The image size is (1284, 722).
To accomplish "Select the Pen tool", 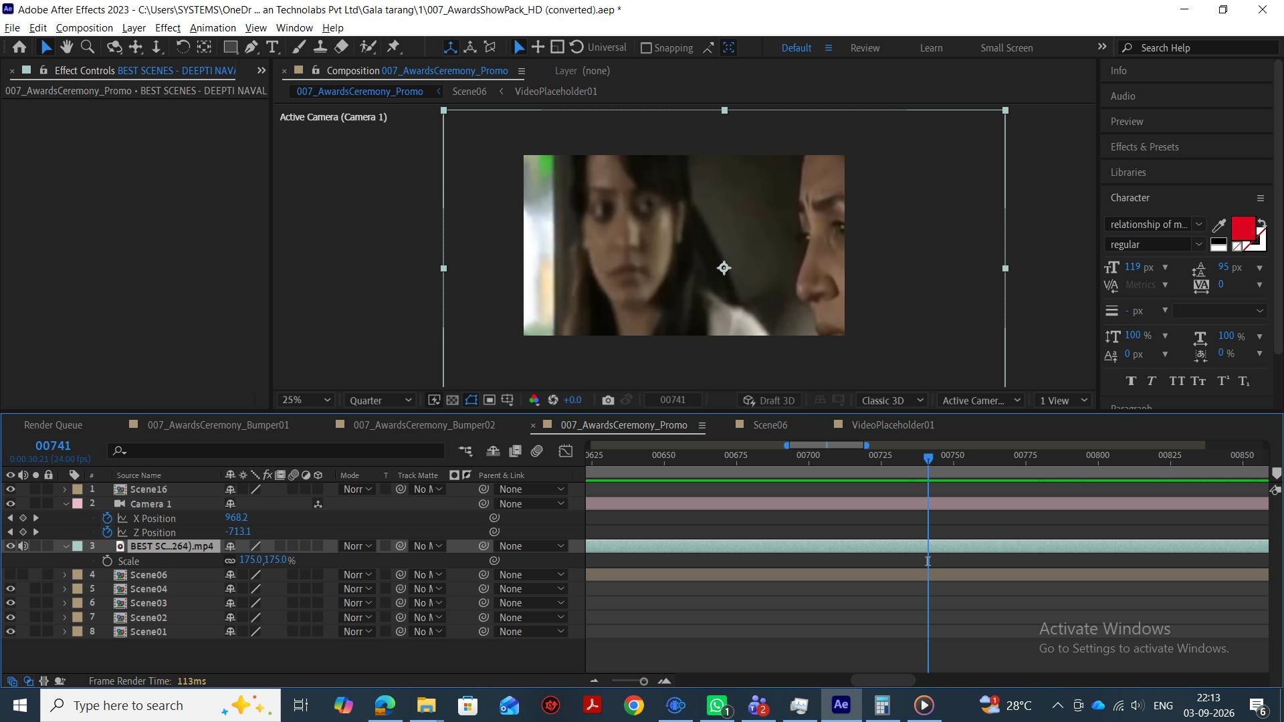I will pyautogui.click(x=251, y=47).
